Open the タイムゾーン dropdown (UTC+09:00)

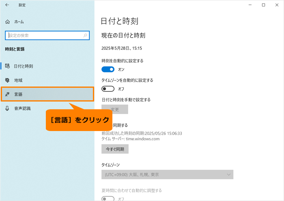(167, 174)
